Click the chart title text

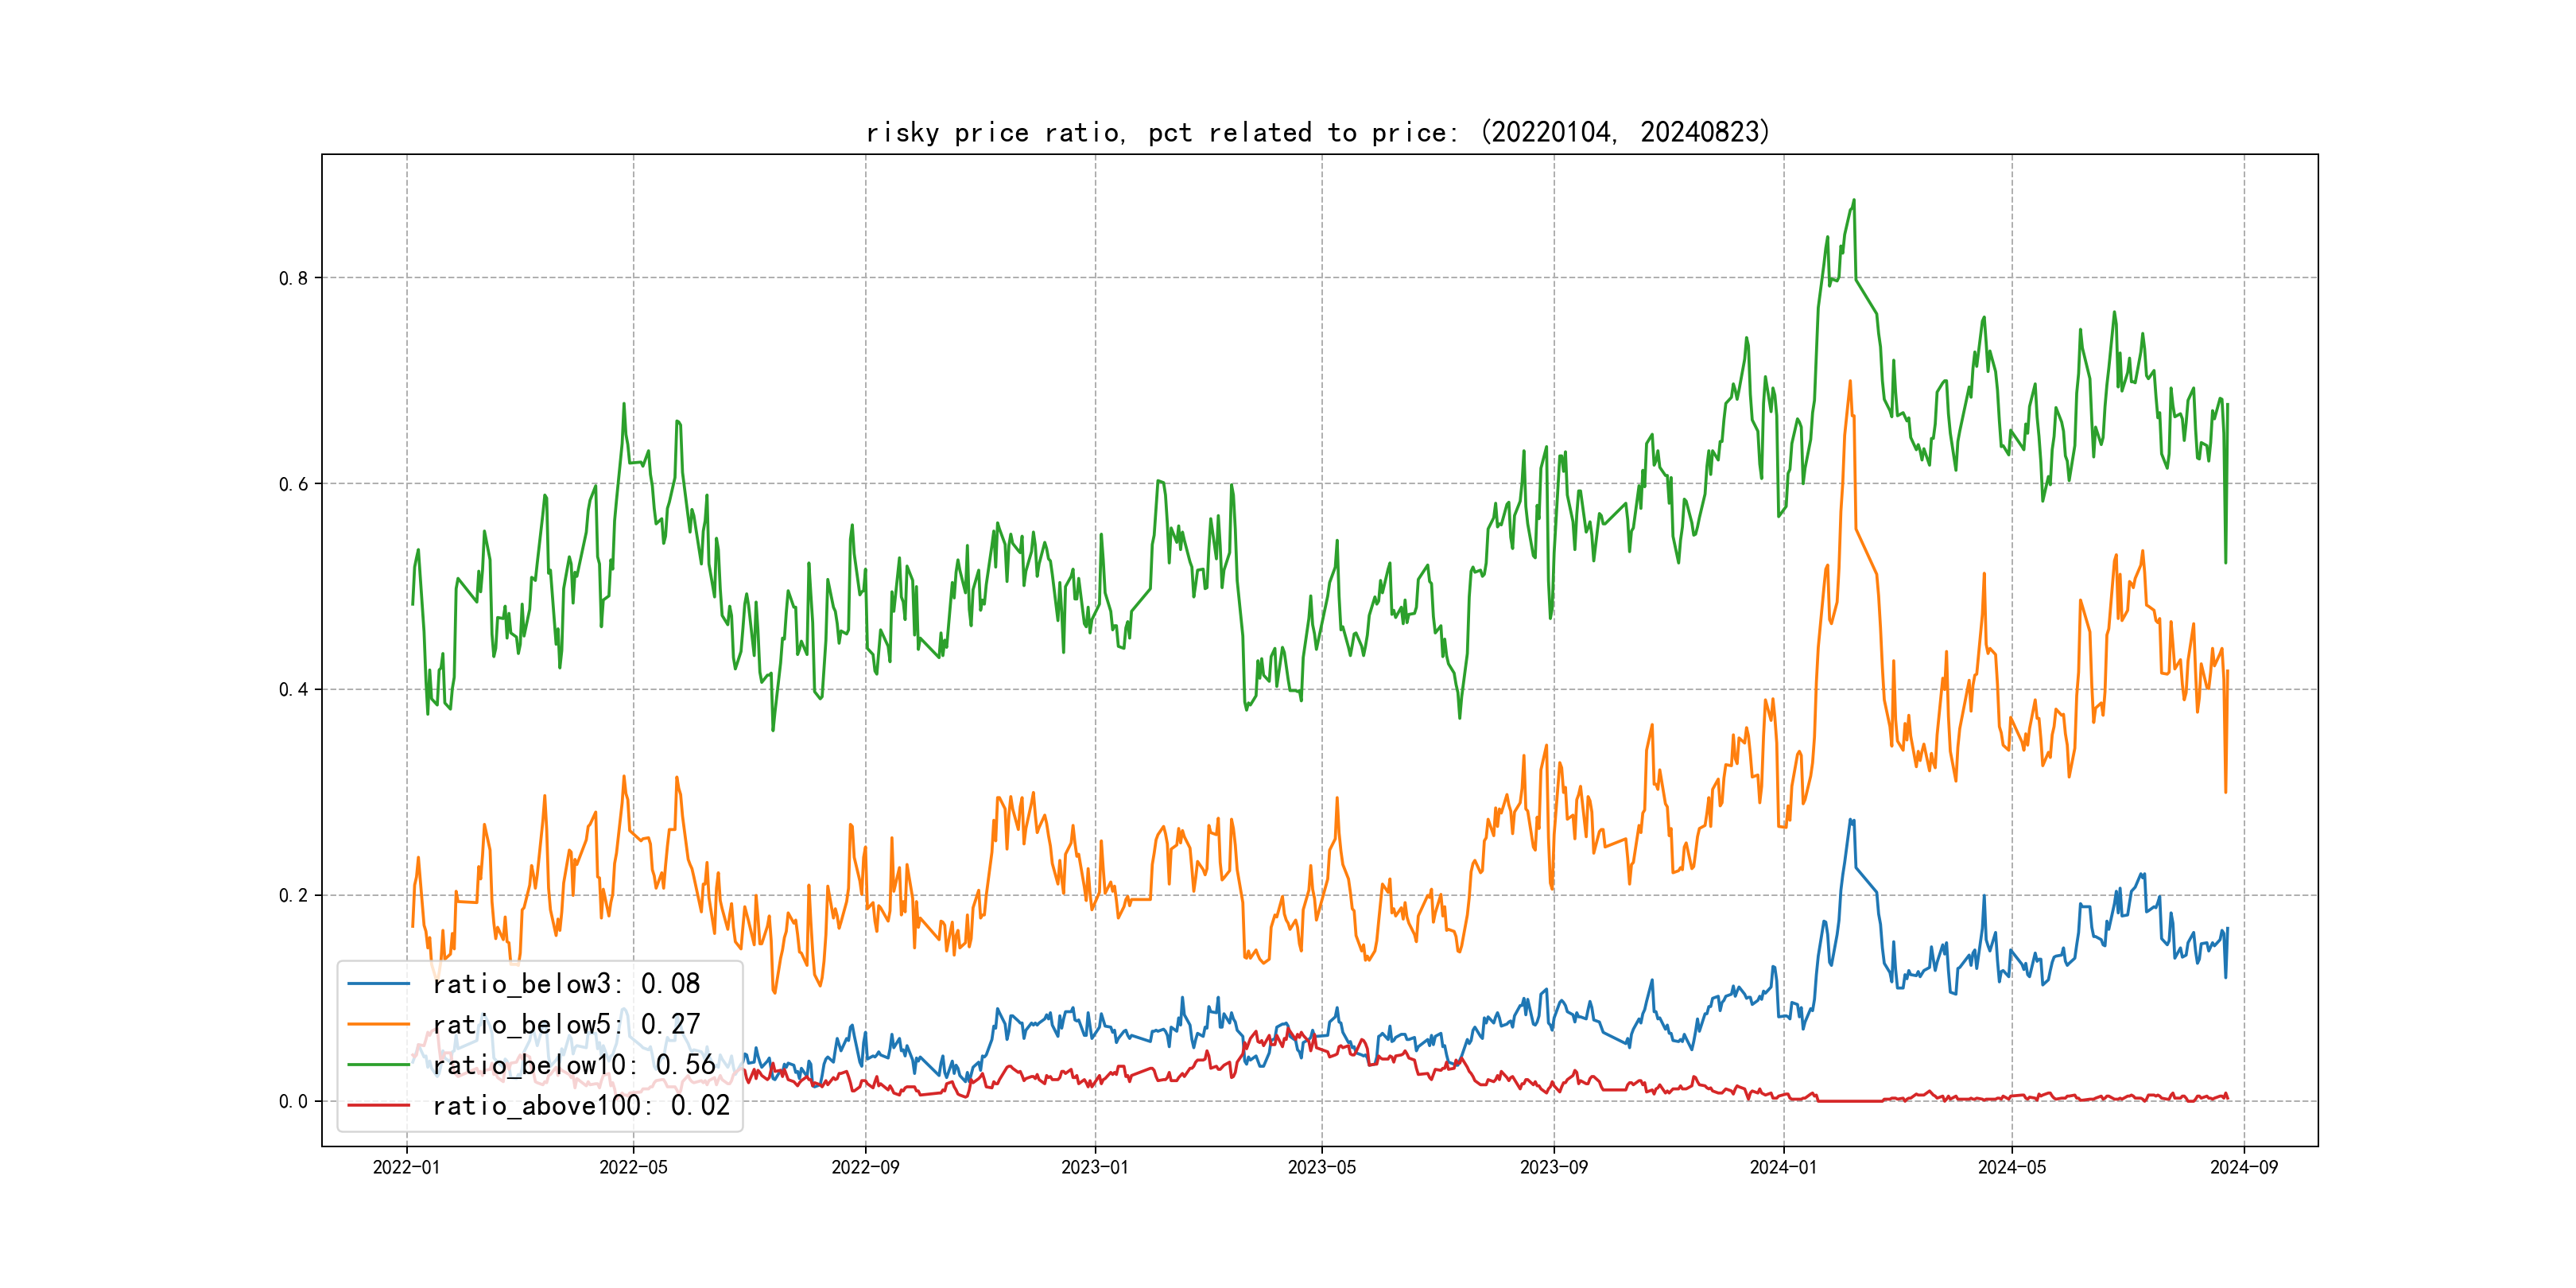(x=1317, y=132)
